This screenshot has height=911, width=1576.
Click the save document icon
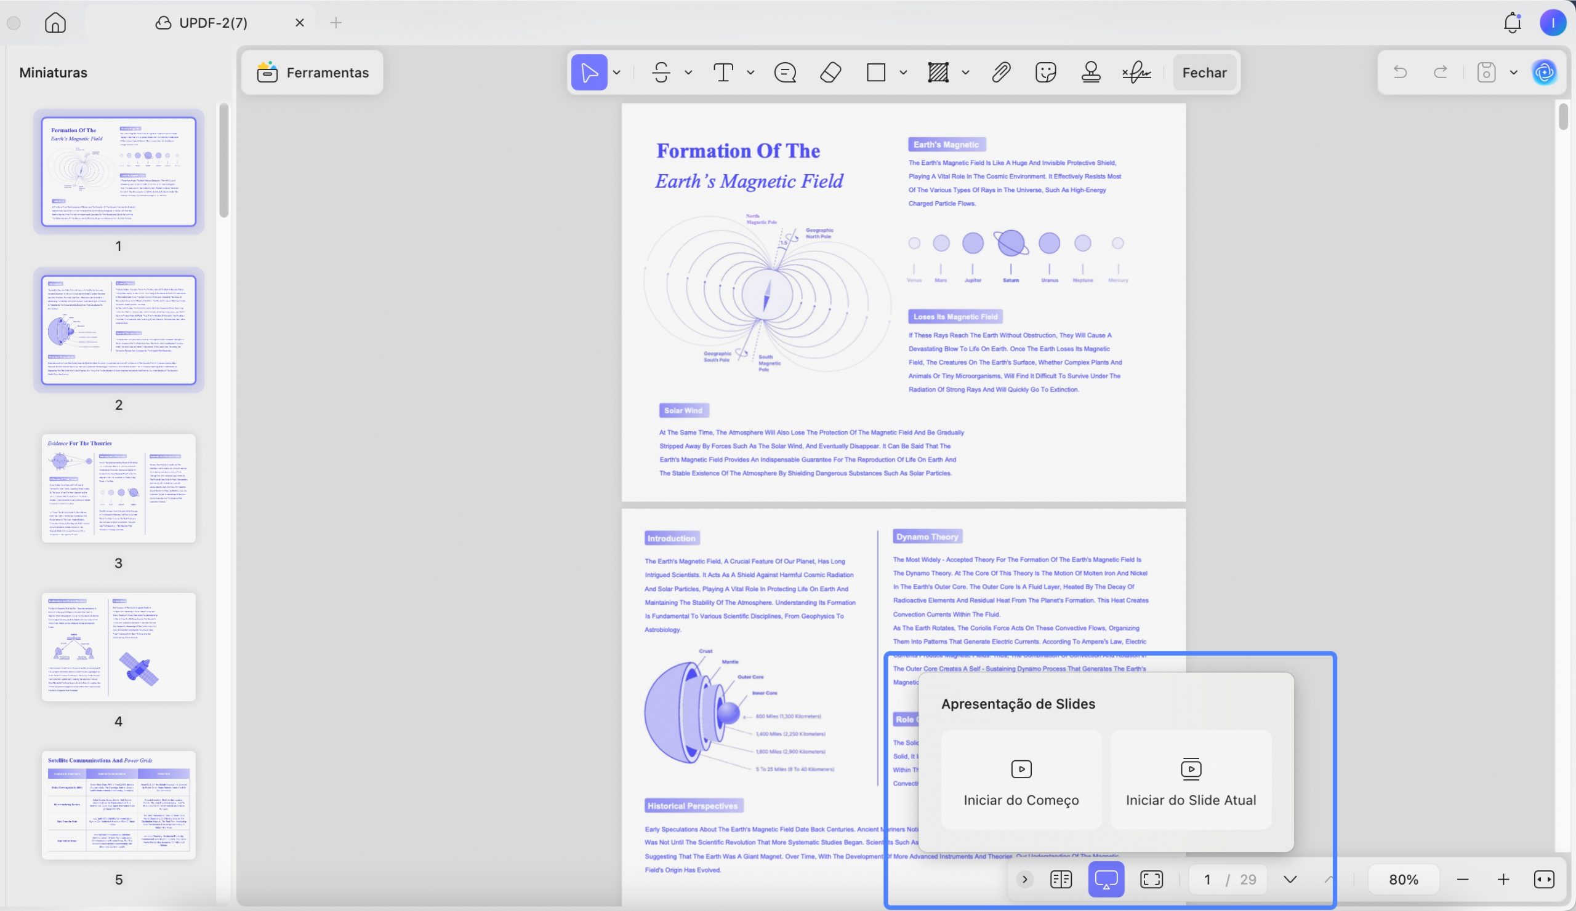[1486, 73]
